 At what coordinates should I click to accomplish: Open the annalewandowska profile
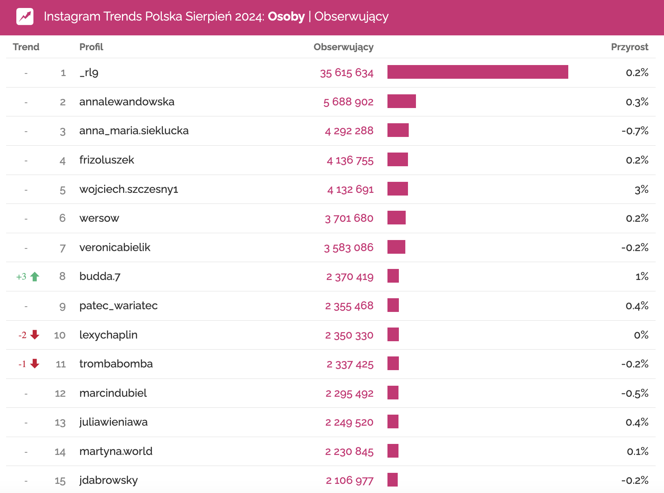coord(126,102)
